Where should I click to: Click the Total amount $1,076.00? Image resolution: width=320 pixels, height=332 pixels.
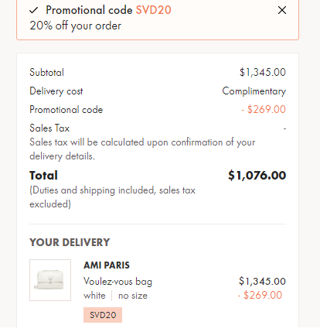point(257,176)
